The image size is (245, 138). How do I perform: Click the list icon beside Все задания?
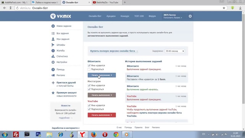point(53,33)
